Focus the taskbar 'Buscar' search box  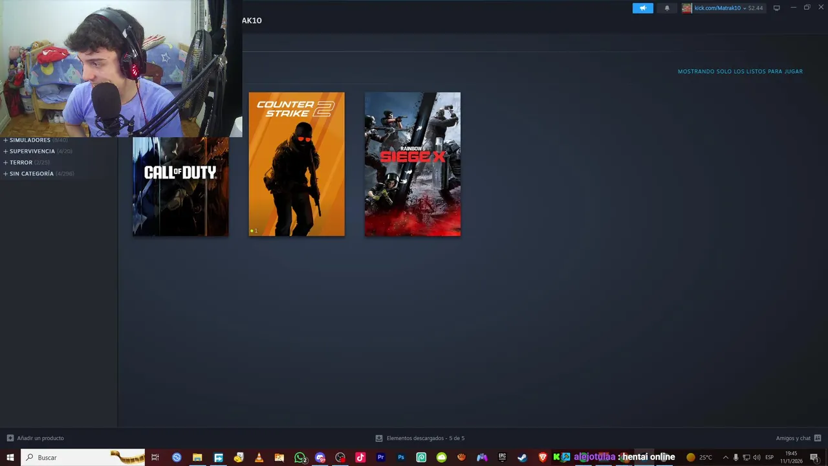[x=83, y=458]
